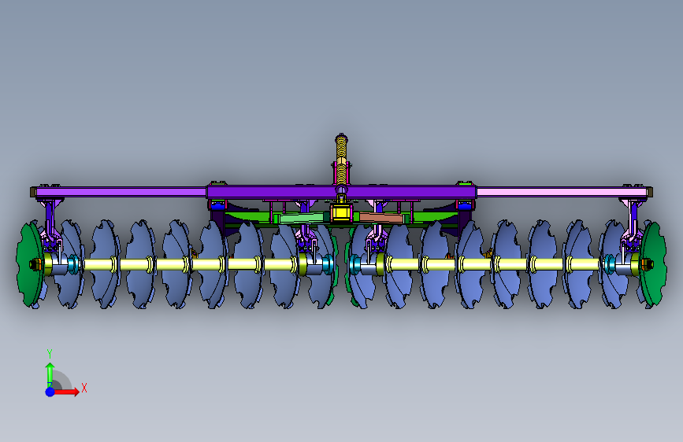
Task: Select the light green link bar left of center
Action: pyautogui.click(x=301, y=218)
